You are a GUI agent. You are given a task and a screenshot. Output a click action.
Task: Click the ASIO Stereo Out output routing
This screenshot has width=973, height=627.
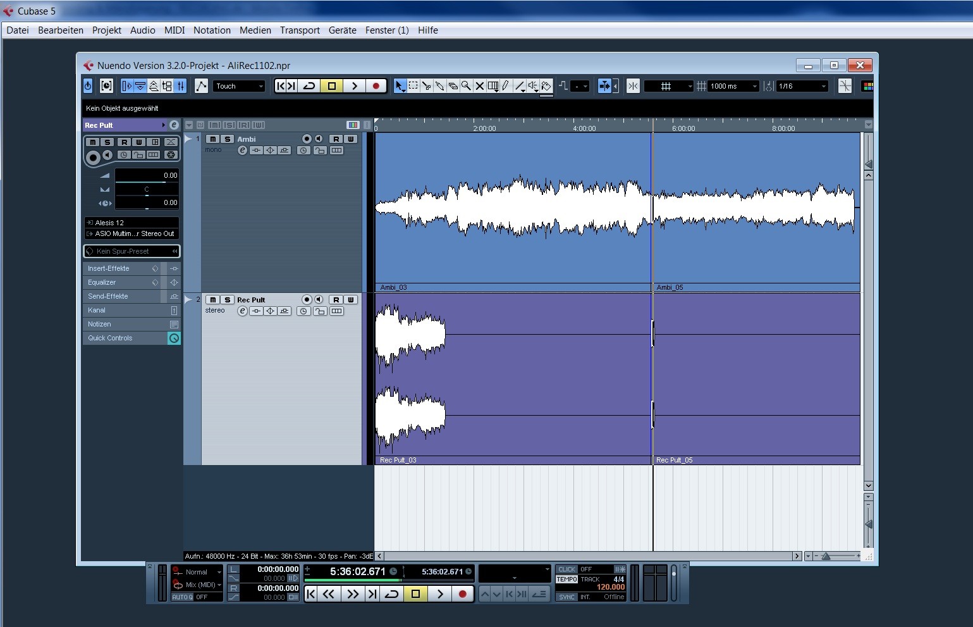132,233
